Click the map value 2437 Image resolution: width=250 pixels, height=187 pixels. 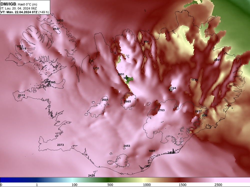point(198,111)
